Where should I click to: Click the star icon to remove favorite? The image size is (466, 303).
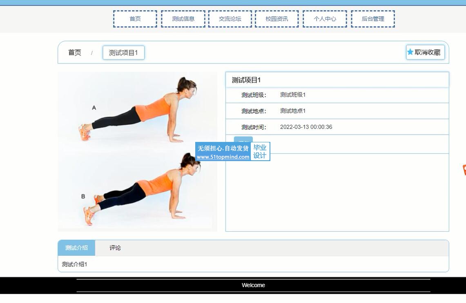point(410,52)
